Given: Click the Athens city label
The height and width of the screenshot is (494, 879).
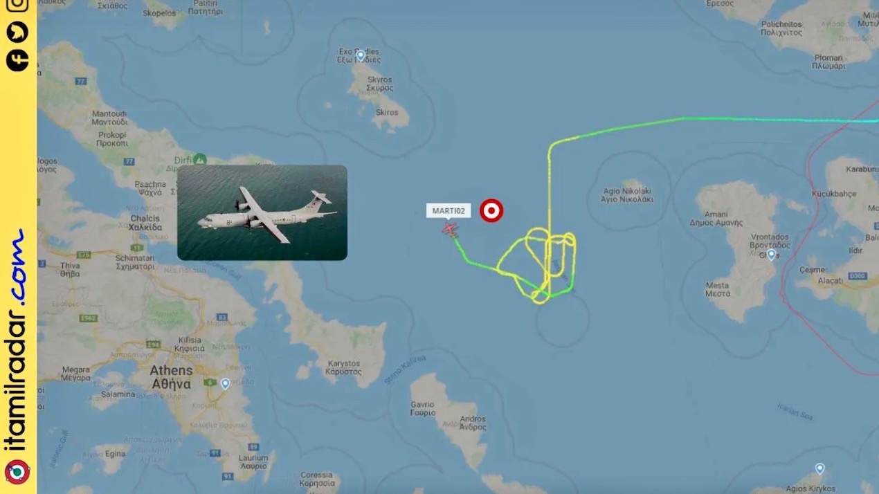Looking at the screenshot, I should tap(170, 377).
